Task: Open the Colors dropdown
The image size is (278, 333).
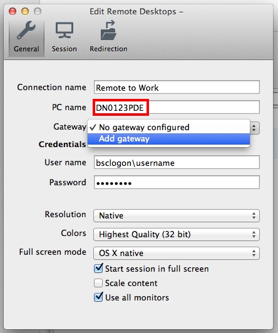Action: [177, 235]
